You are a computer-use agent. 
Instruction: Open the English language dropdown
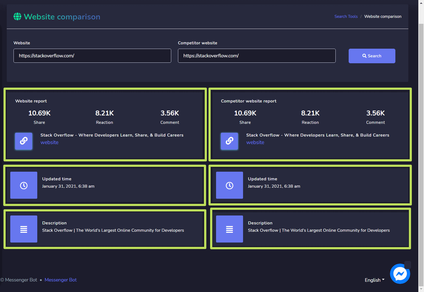click(375, 280)
